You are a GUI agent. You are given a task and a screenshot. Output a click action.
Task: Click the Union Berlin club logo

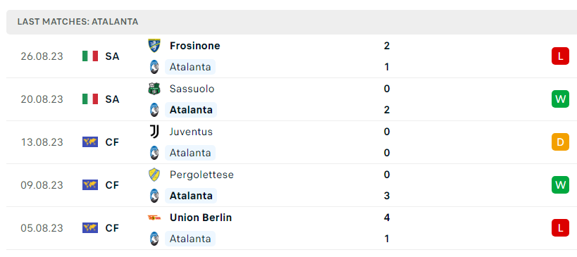point(154,218)
